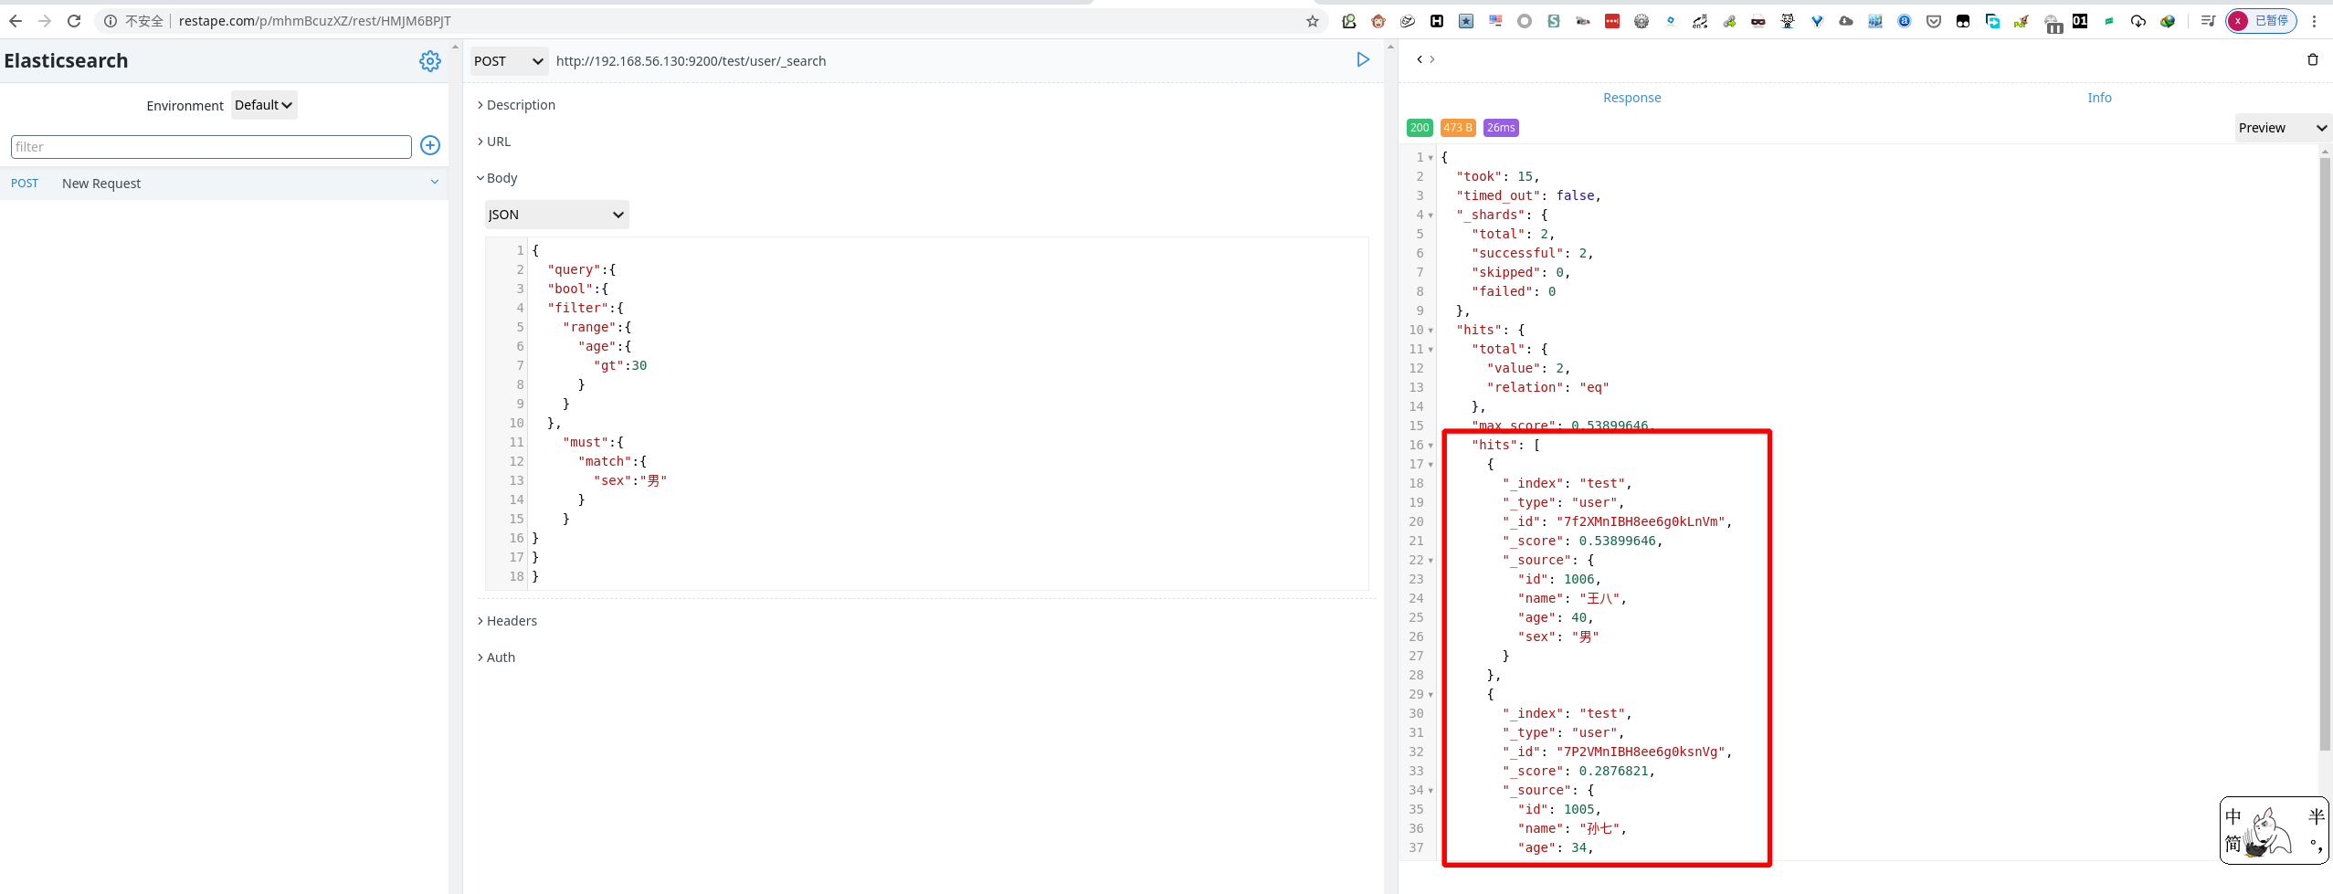Reload the page with the refresh icon
Image resolution: width=2333 pixels, height=894 pixels.
pos(73,20)
